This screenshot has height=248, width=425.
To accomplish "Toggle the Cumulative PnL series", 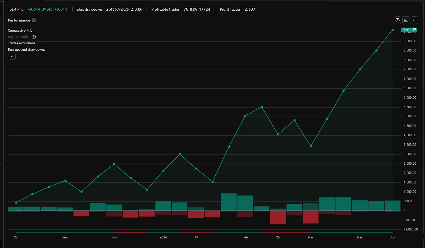I will pyautogui.click(x=20, y=31).
